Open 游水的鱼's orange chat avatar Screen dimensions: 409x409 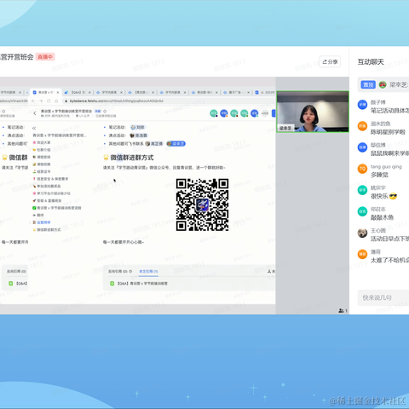[x=362, y=126]
